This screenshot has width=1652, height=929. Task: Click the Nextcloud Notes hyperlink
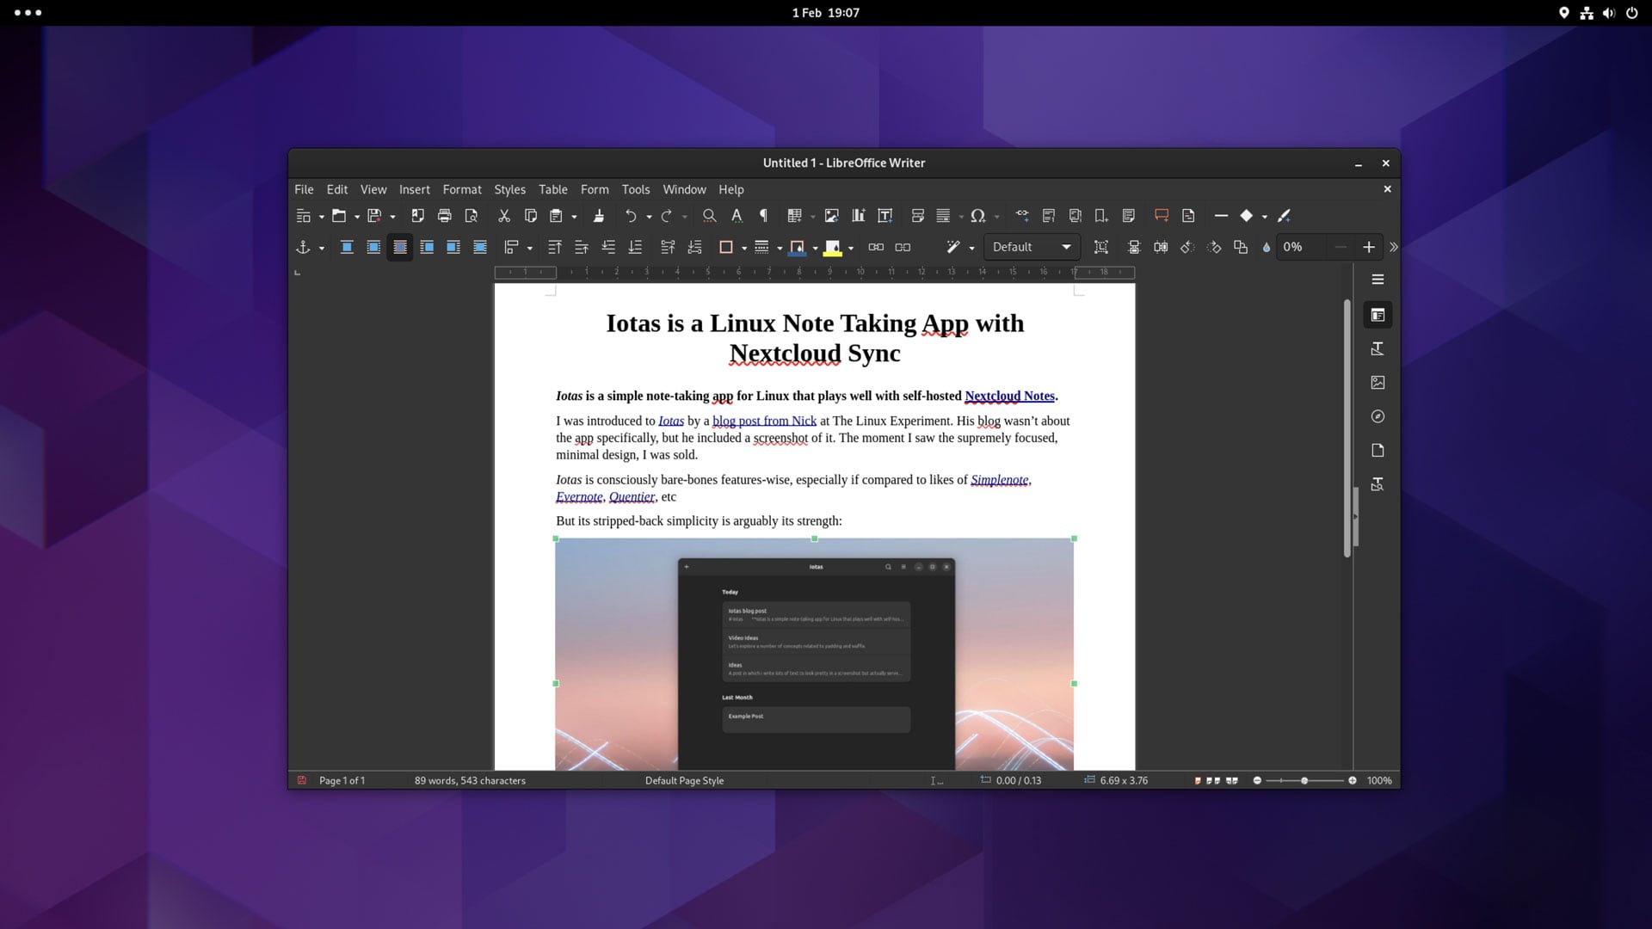(1009, 396)
